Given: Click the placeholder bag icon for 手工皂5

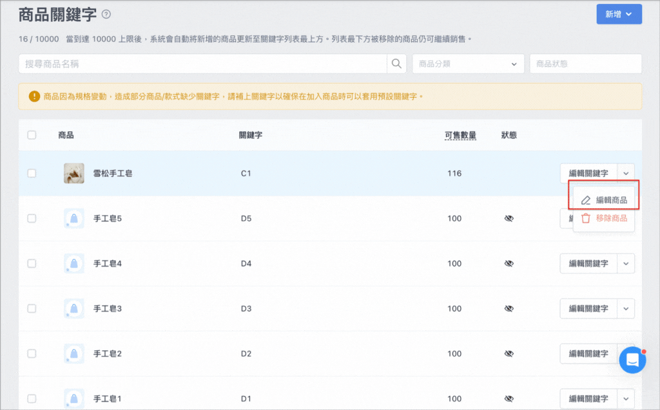Looking at the screenshot, I should pos(74,218).
